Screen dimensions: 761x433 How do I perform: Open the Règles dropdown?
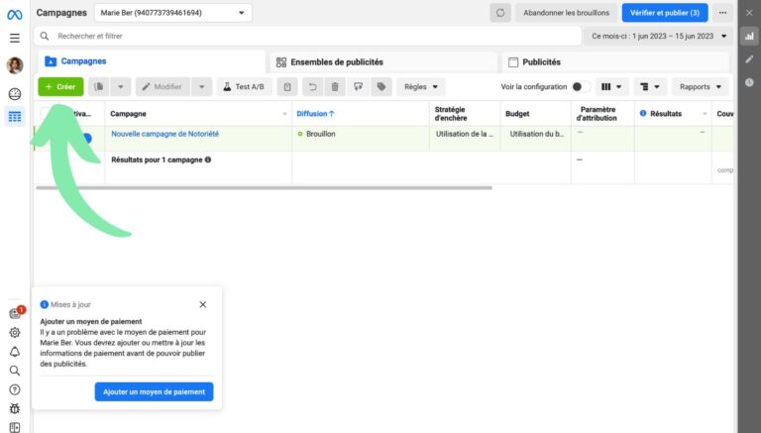tap(421, 87)
